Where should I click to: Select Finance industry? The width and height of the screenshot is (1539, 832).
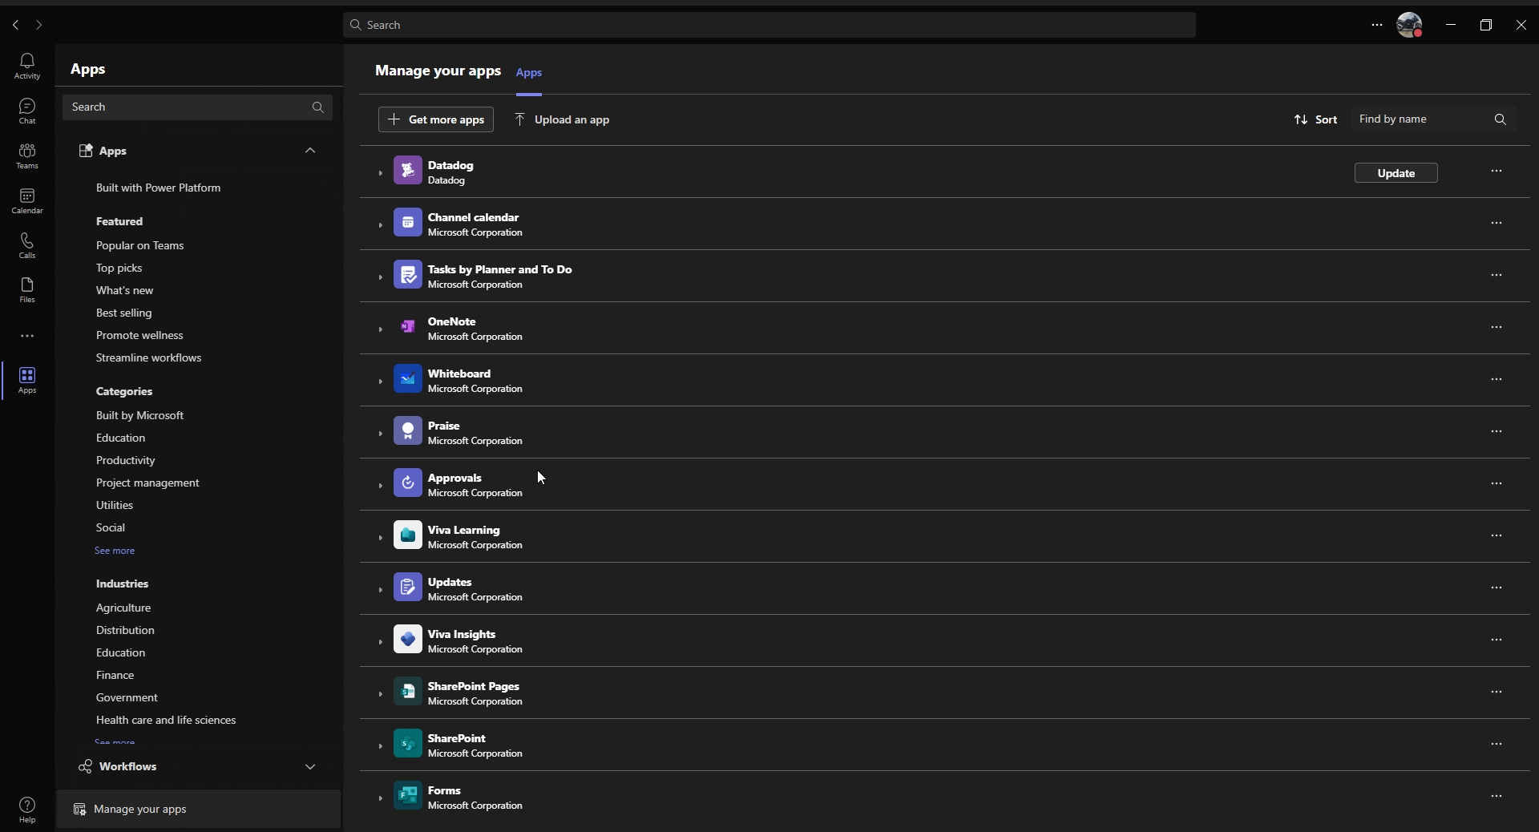pyautogui.click(x=115, y=675)
